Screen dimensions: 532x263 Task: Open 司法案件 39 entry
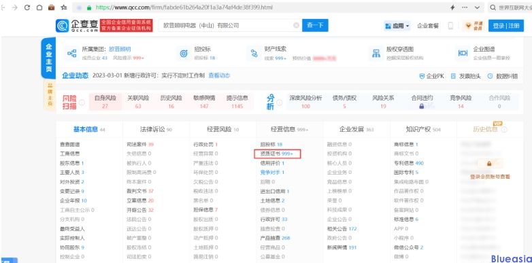pyautogui.click(x=140, y=144)
